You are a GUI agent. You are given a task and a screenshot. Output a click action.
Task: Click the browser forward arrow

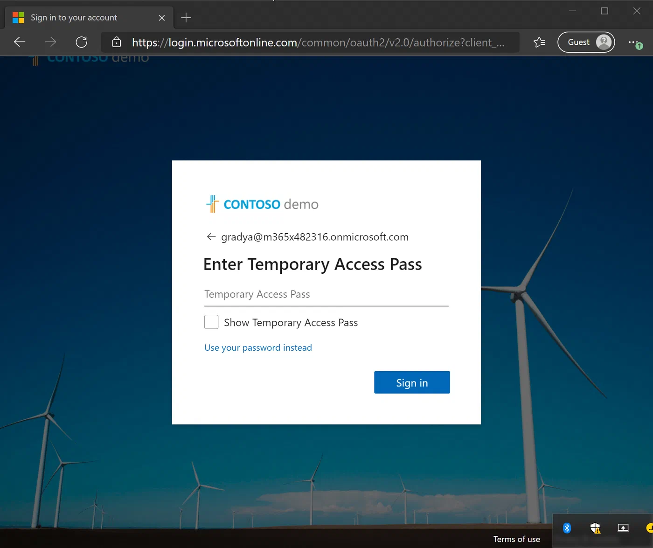pos(50,42)
